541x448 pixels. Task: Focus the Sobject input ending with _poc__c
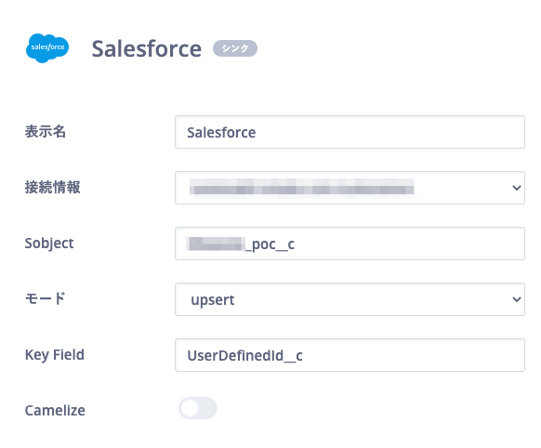[350, 244]
